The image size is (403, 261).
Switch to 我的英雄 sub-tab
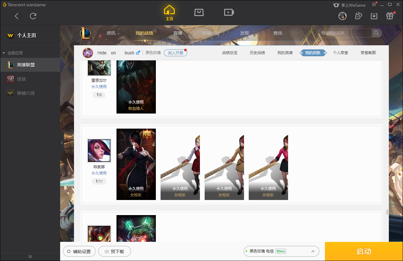[285, 53]
